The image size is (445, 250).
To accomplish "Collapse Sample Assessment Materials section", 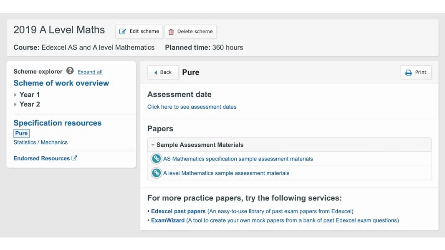I will [x=153, y=145].
